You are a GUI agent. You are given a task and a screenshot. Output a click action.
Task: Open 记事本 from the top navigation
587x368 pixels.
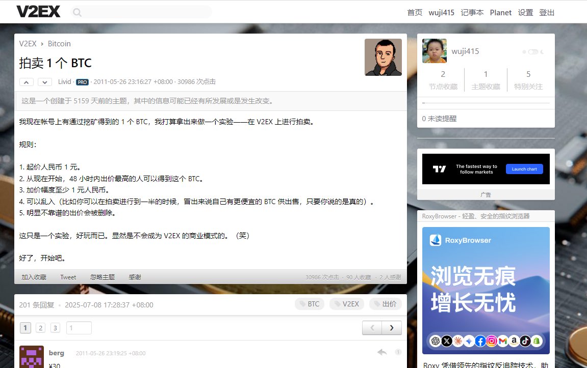tap(472, 13)
